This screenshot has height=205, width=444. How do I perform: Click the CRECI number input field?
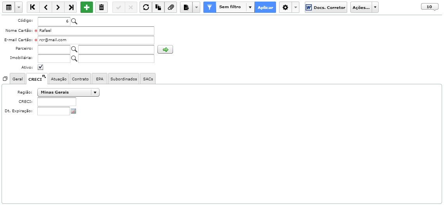57,101
